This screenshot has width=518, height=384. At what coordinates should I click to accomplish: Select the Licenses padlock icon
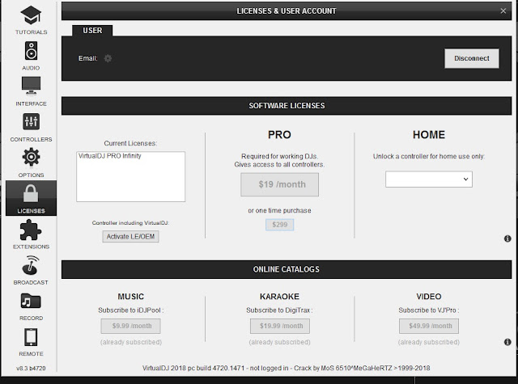pos(31,193)
